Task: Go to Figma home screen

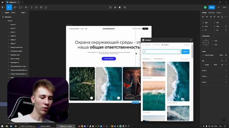Action: click(x=3, y=2)
